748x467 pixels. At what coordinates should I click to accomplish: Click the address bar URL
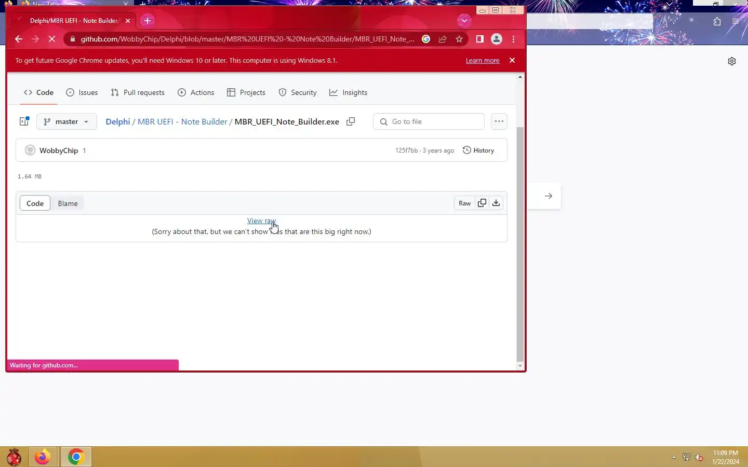tap(247, 39)
